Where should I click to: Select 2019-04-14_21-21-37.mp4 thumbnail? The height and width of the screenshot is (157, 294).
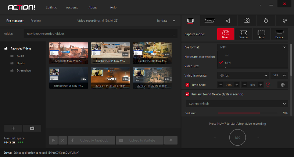click(x=110, y=78)
